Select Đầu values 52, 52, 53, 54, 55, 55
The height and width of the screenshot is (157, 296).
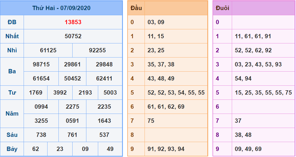pos(176,93)
